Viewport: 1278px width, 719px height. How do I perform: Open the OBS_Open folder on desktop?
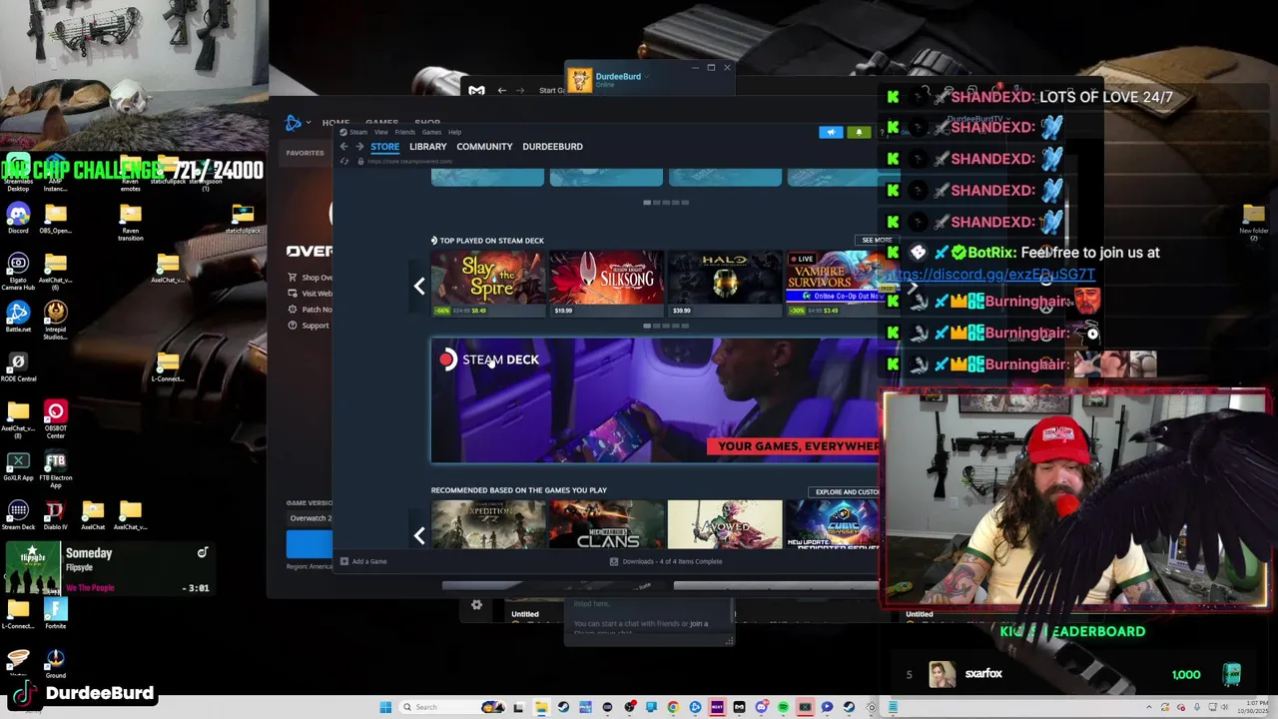point(56,219)
